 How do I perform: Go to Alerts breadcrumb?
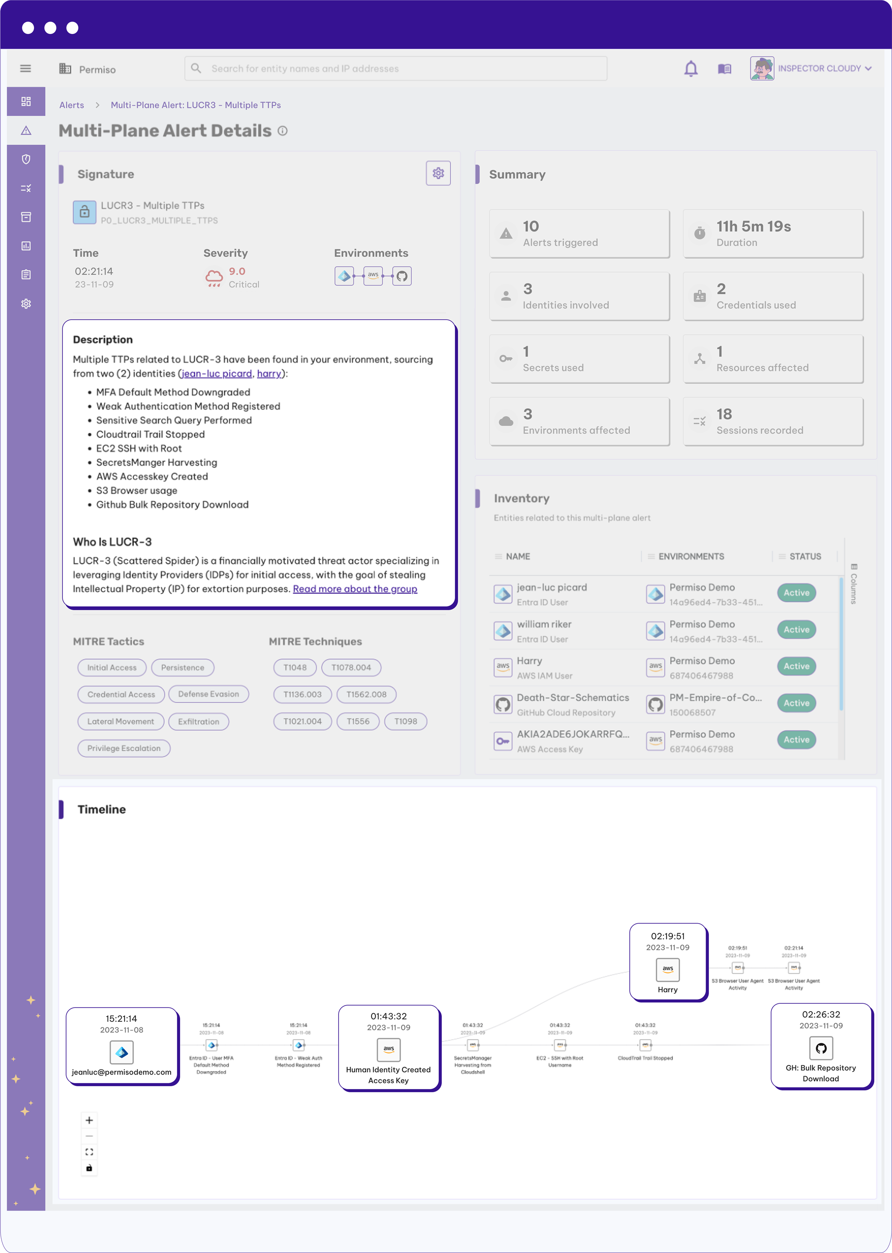tap(72, 105)
